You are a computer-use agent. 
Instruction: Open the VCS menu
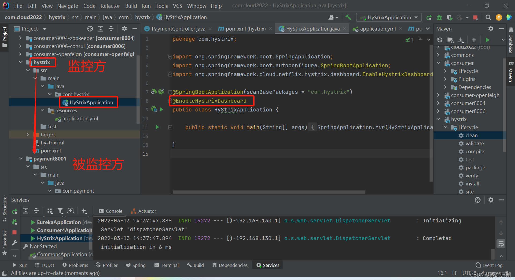pyautogui.click(x=177, y=6)
